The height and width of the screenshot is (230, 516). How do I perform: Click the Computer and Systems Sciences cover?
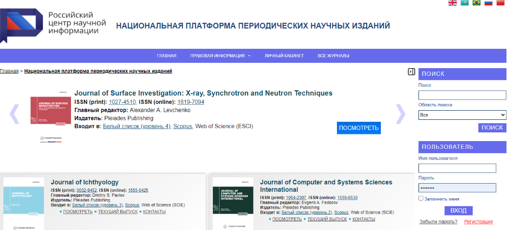point(233,203)
